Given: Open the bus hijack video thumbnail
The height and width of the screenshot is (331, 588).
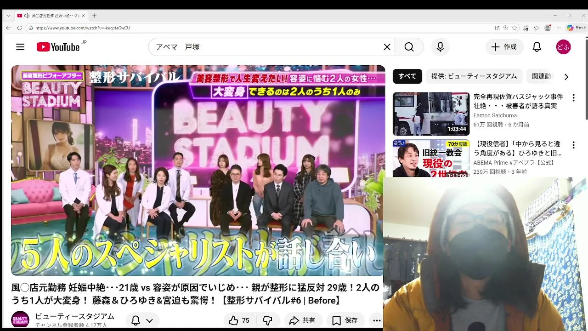Looking at the screenshot, I should click(431, 114).
